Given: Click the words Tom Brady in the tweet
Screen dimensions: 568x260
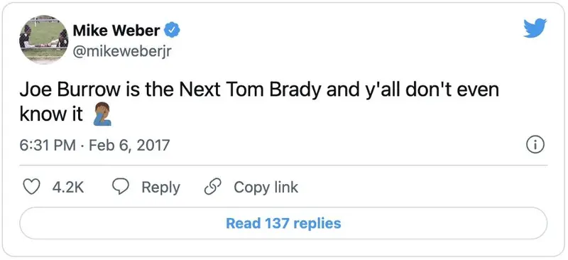Looking at the screenshot, I should 274,90.
